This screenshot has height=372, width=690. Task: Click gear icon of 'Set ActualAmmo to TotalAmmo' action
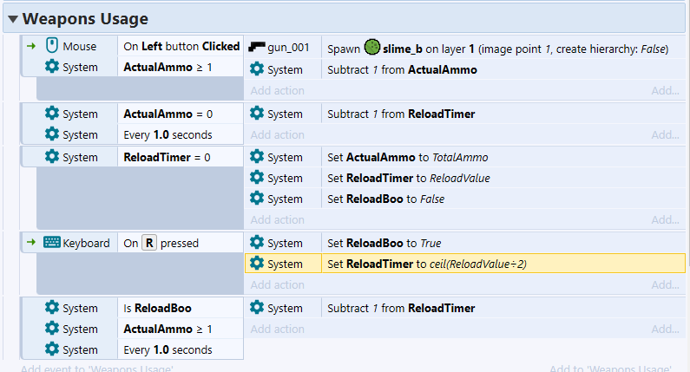click(x=257, y=157)
